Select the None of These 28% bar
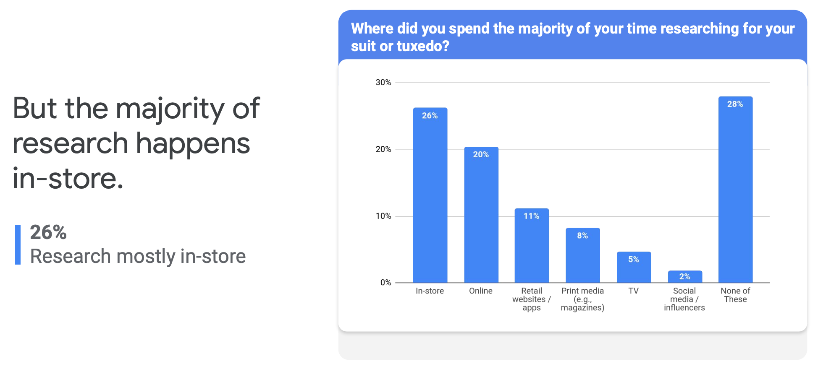Viewport: 818px width, 369px height. point(735,190)
